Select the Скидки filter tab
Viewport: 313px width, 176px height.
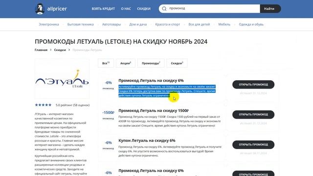[x=177, y=63]
